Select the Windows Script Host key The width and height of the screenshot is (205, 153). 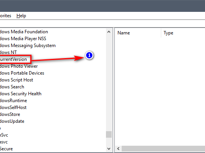click(x=17, y=80)
